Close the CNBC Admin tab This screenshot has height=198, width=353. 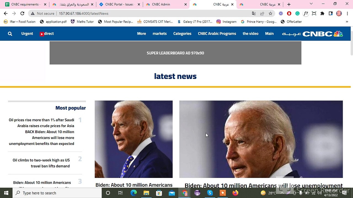coord(186,4)
